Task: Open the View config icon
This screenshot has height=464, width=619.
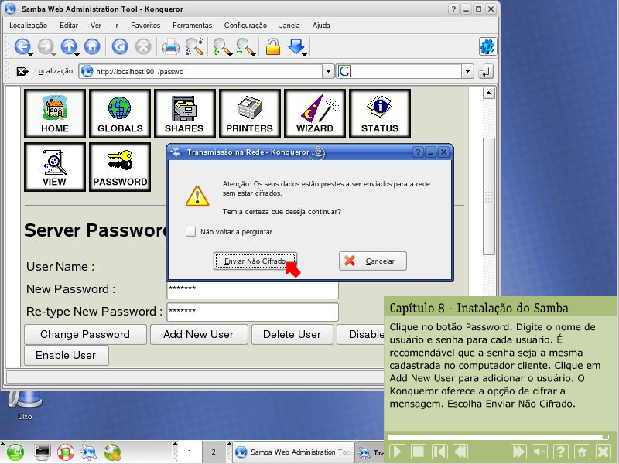Action: tap(55, 167)
